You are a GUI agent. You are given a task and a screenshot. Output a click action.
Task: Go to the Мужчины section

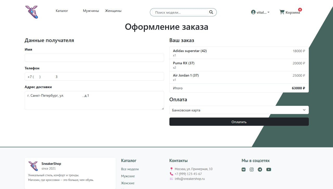(x=91, y=11)
